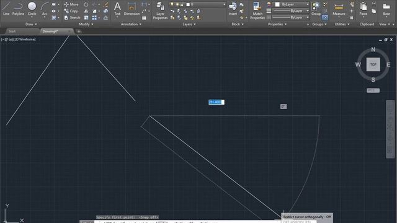Image resolution: width=397 pixels, height=223 pixels.
Task: Open the lineweight ByLayer dropdown
Action: pyautogui.click(x=308, y=11)
